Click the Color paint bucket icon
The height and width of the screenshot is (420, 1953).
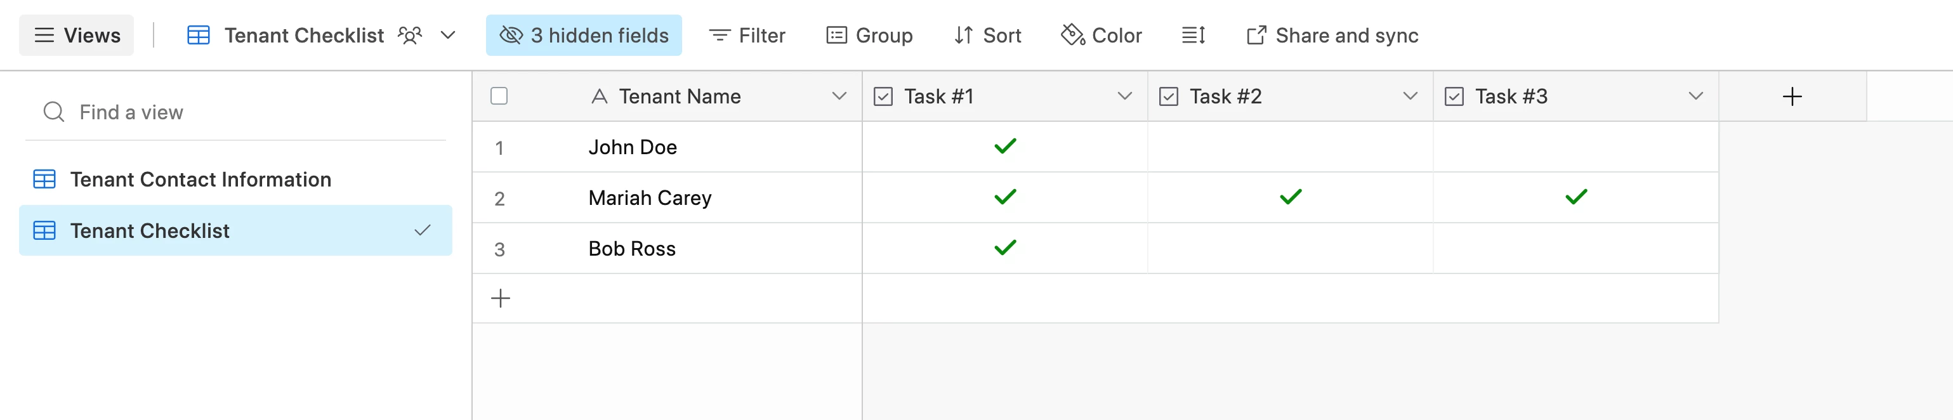1072,35
